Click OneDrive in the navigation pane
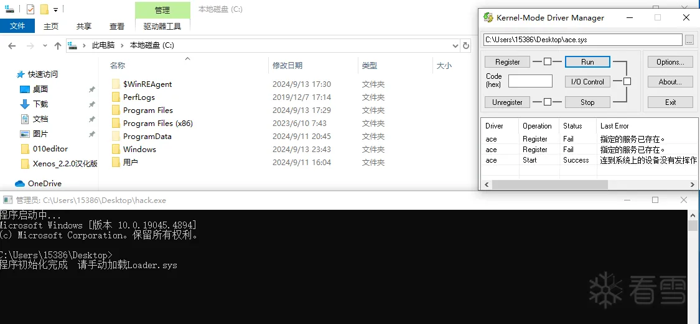 coord(45,183)
